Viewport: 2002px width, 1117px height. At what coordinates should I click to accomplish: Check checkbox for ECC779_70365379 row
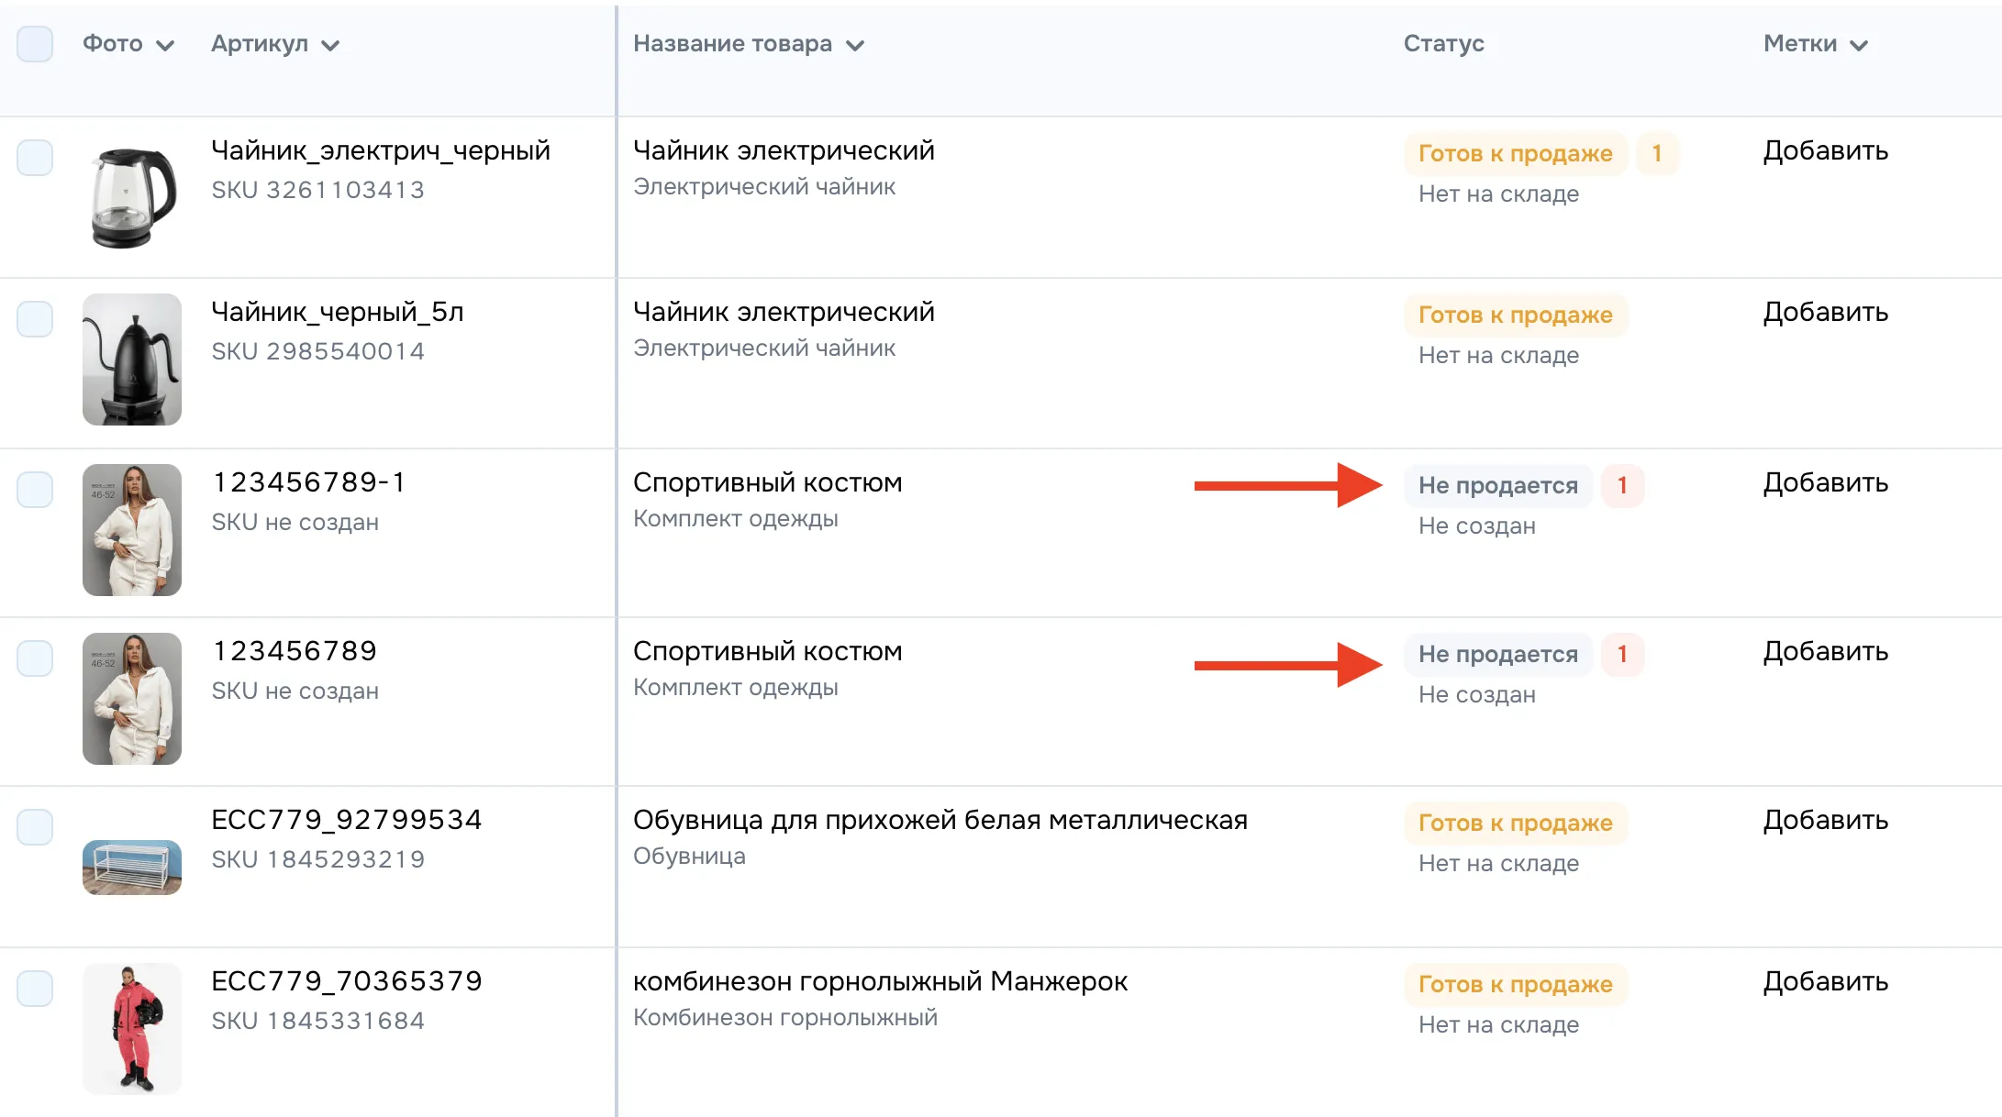pyautogui.click(x=34, y=988)
